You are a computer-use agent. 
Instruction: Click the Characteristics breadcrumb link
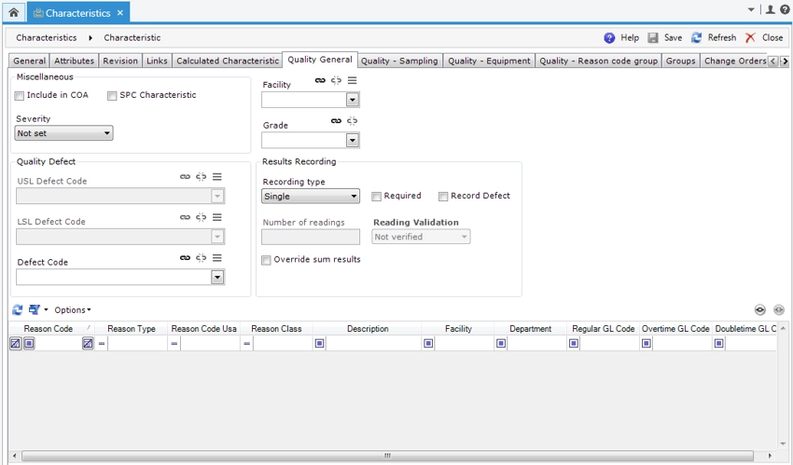(x=47, y=38)
